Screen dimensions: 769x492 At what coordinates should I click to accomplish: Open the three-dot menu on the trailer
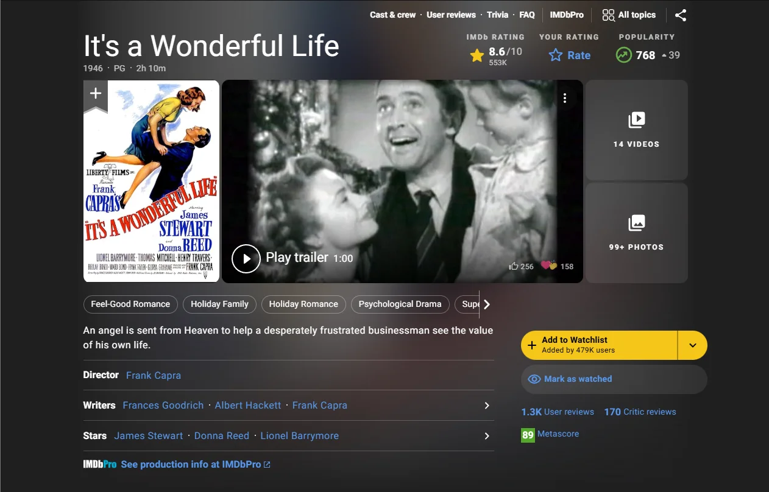(565, 97)
